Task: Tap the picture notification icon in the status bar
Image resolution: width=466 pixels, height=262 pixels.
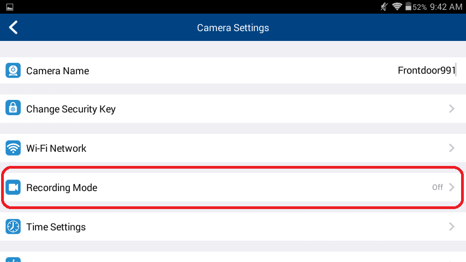Action: pos(9,7)
